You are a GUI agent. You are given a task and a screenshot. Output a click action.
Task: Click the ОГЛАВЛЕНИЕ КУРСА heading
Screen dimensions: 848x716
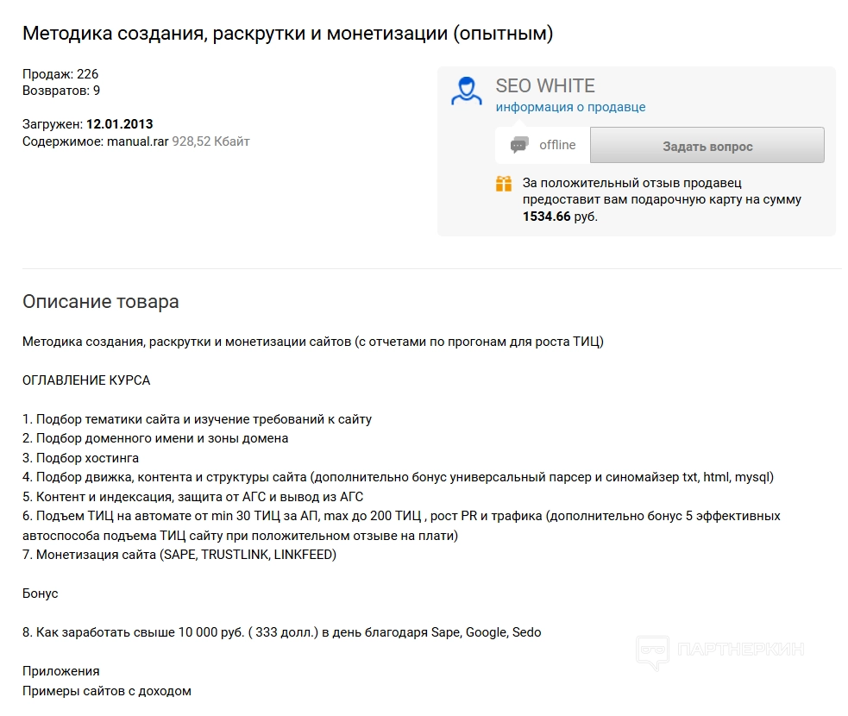[86, 380]
